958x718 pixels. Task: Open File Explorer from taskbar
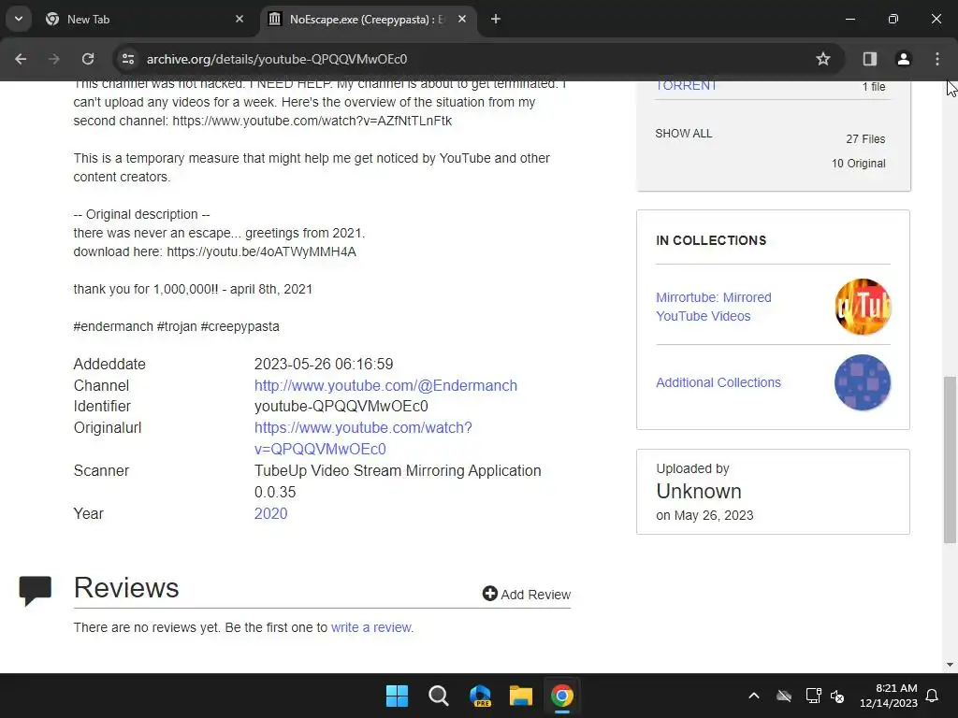click(x=521, y=696)
